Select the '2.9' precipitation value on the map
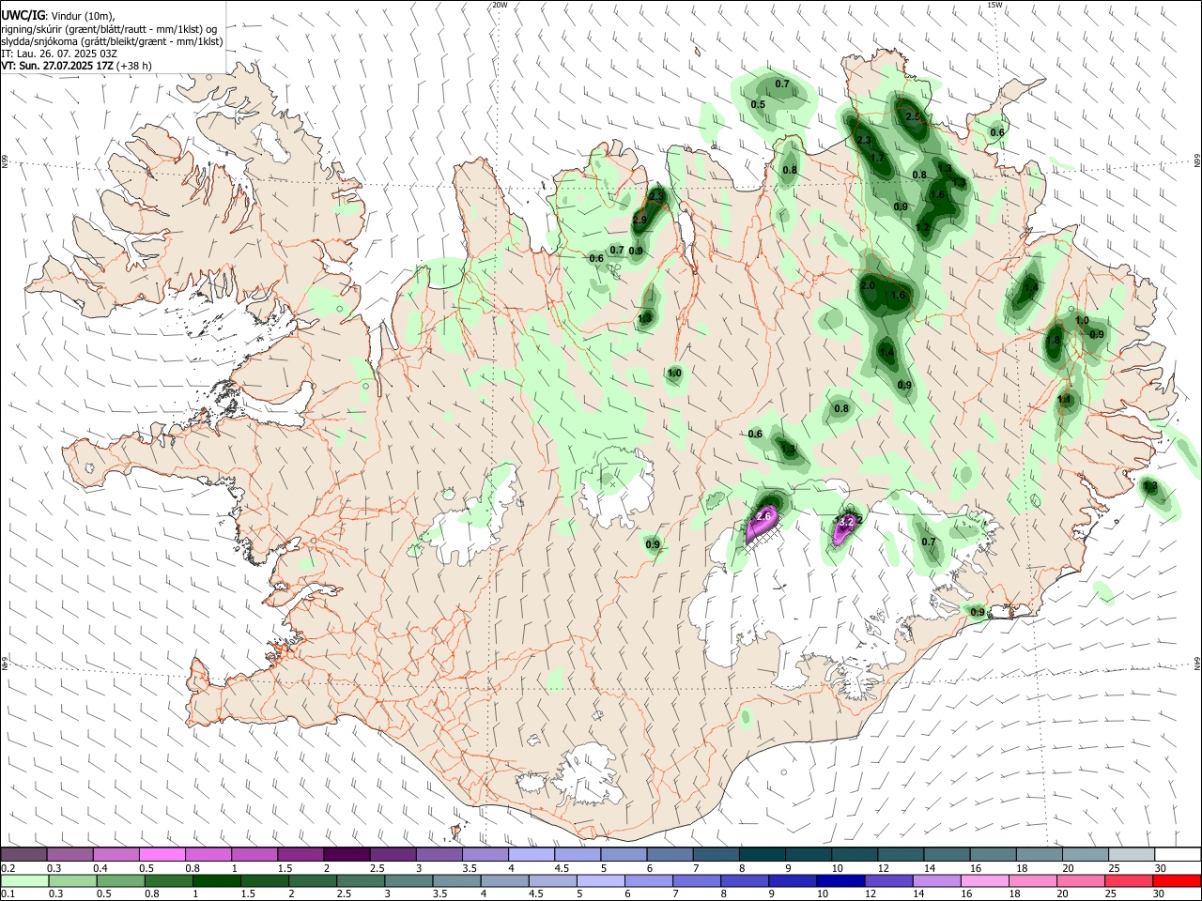This screenshot has width=1202, height=901. (x=640, y=220)
